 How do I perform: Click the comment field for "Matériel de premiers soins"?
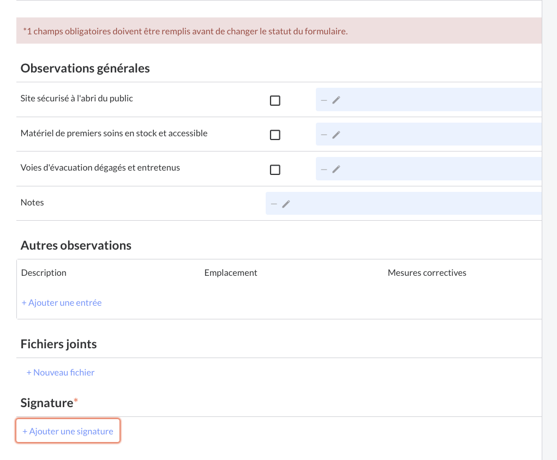[x=431, y=134]
